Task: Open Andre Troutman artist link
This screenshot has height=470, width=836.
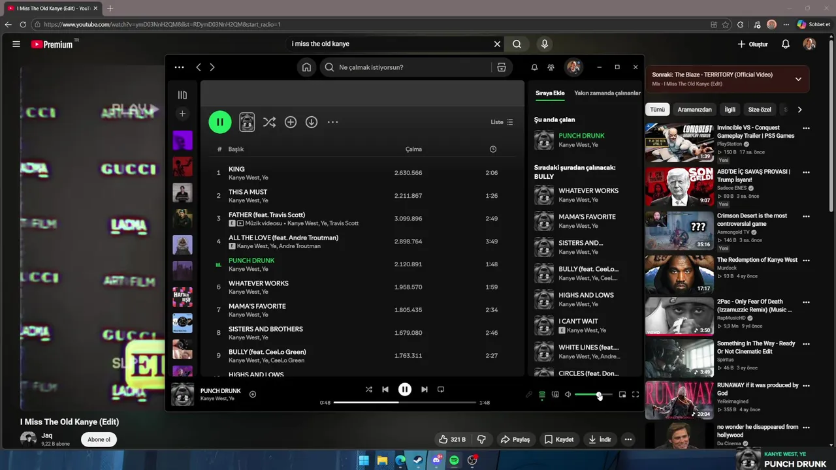Action: click(x=300, y=246)
